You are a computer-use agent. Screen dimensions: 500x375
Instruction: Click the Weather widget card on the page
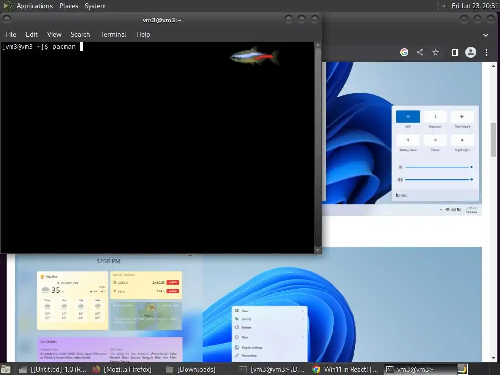point(73,300)
